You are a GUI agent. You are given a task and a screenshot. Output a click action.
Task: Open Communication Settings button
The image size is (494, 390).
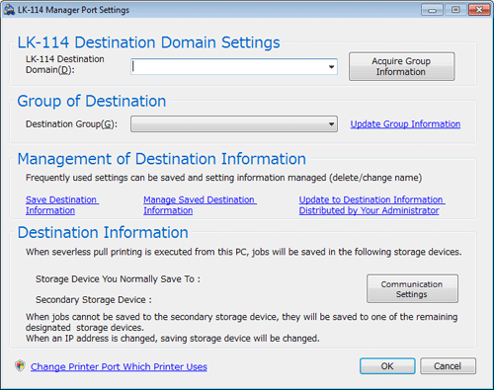click(412, 289)
